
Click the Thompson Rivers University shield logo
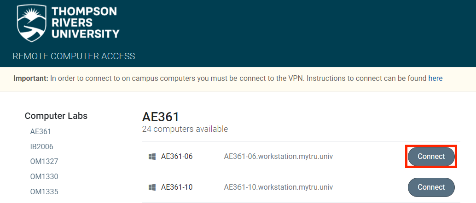tap(33, 24)
